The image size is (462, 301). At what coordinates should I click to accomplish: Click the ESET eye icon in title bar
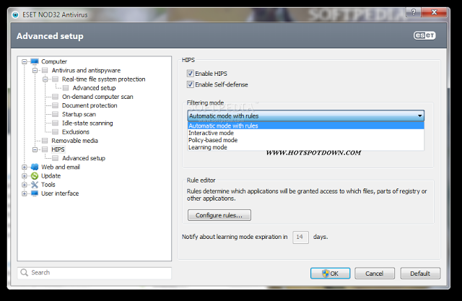(15, 14)
